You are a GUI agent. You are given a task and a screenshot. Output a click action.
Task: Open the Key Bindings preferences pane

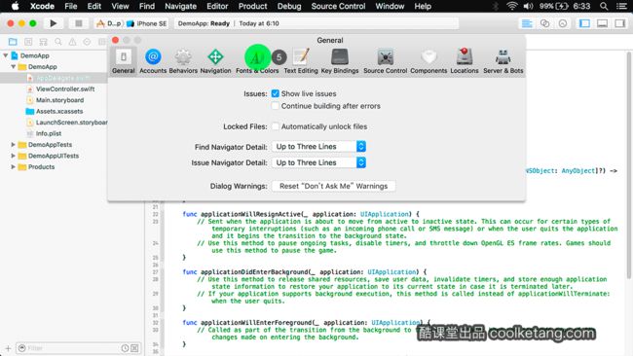[x=340, y=61]
